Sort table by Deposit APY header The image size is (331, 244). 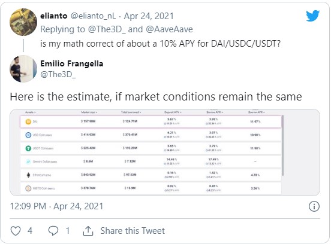coord(173,112)
